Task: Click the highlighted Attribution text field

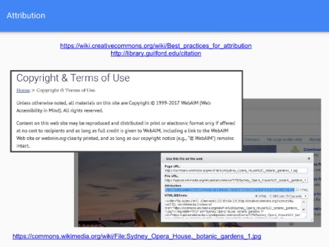Action: pos(230,190)
